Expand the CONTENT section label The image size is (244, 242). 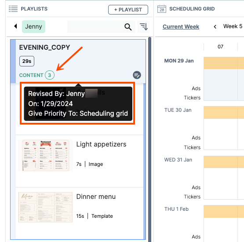(x=31, y=75)
